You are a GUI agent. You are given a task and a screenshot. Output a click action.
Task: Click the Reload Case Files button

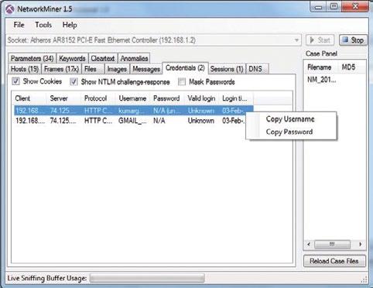point(334,261)
